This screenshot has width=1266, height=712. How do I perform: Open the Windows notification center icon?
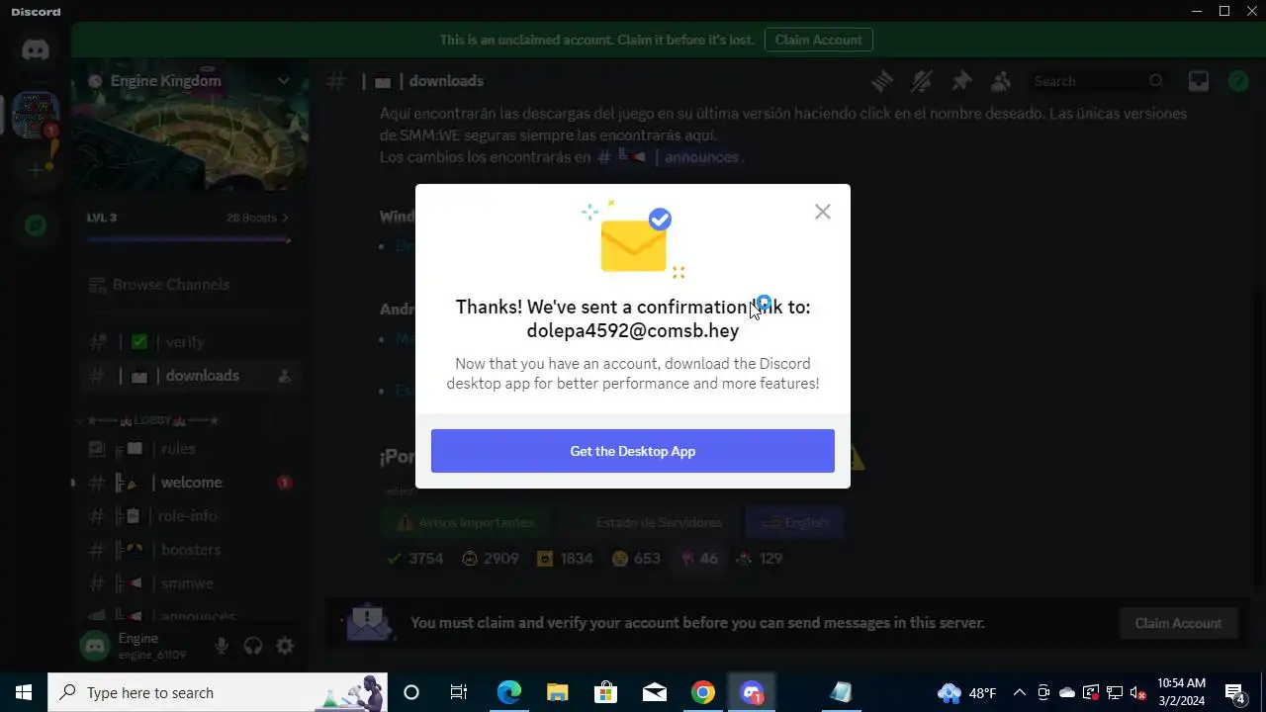pyautogui.click(x=1234, y=692)
